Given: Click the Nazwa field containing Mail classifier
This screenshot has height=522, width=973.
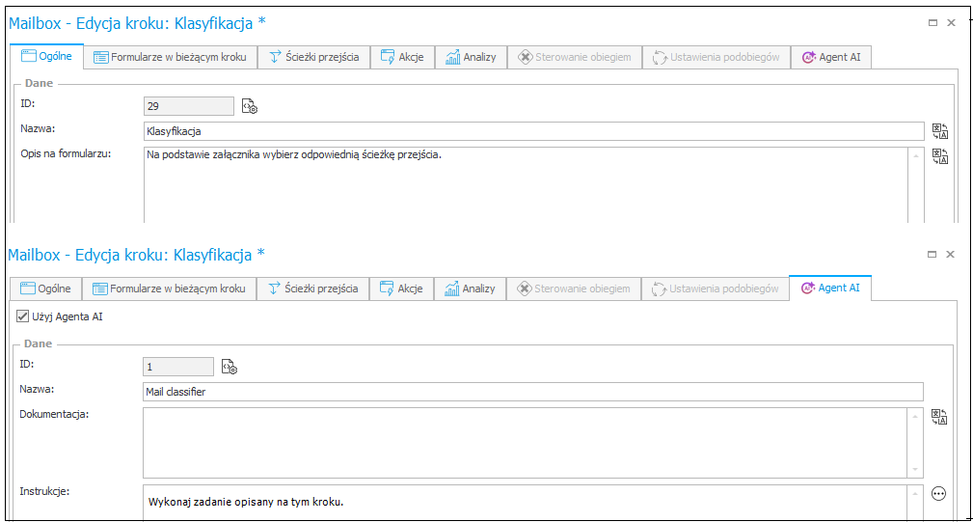Looking at the screenshot, I should [x=532, y=392].
